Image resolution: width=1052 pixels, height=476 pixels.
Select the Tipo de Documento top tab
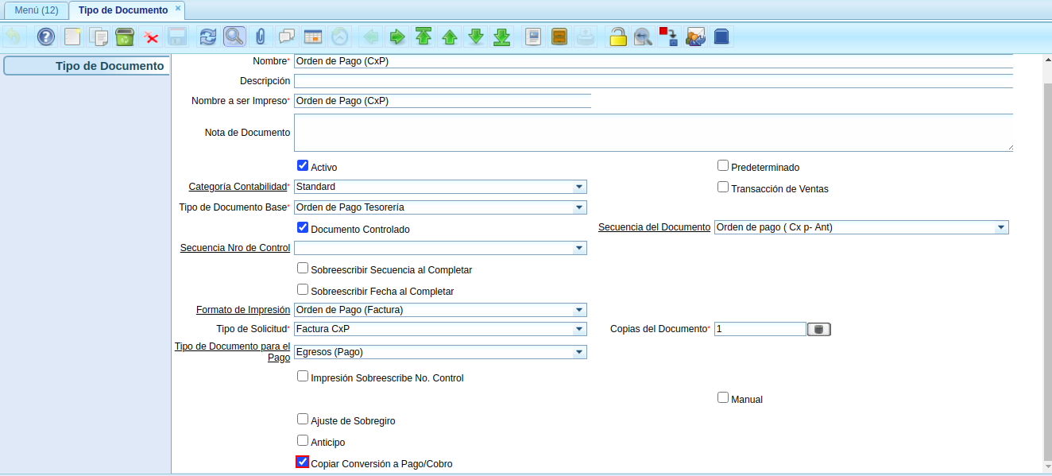[123, 10]
